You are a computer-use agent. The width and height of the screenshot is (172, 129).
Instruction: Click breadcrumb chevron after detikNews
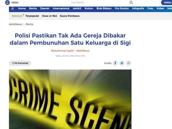(x=24, y=24)
